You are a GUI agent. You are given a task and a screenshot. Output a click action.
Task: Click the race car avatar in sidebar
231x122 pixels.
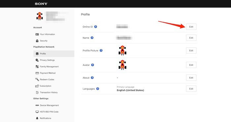point(40,16)
